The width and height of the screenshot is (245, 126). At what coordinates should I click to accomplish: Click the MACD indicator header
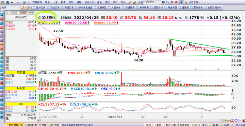click(x=21, y=88)
